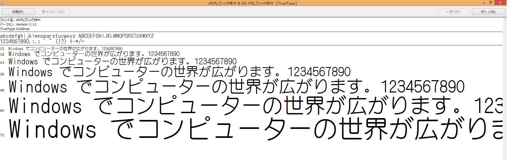Viewport: 507px width, 160px height.
Task: Click the title text AR丸ゴシック体M & AR P丸ゴシック体M
Action: click(241, 3)
